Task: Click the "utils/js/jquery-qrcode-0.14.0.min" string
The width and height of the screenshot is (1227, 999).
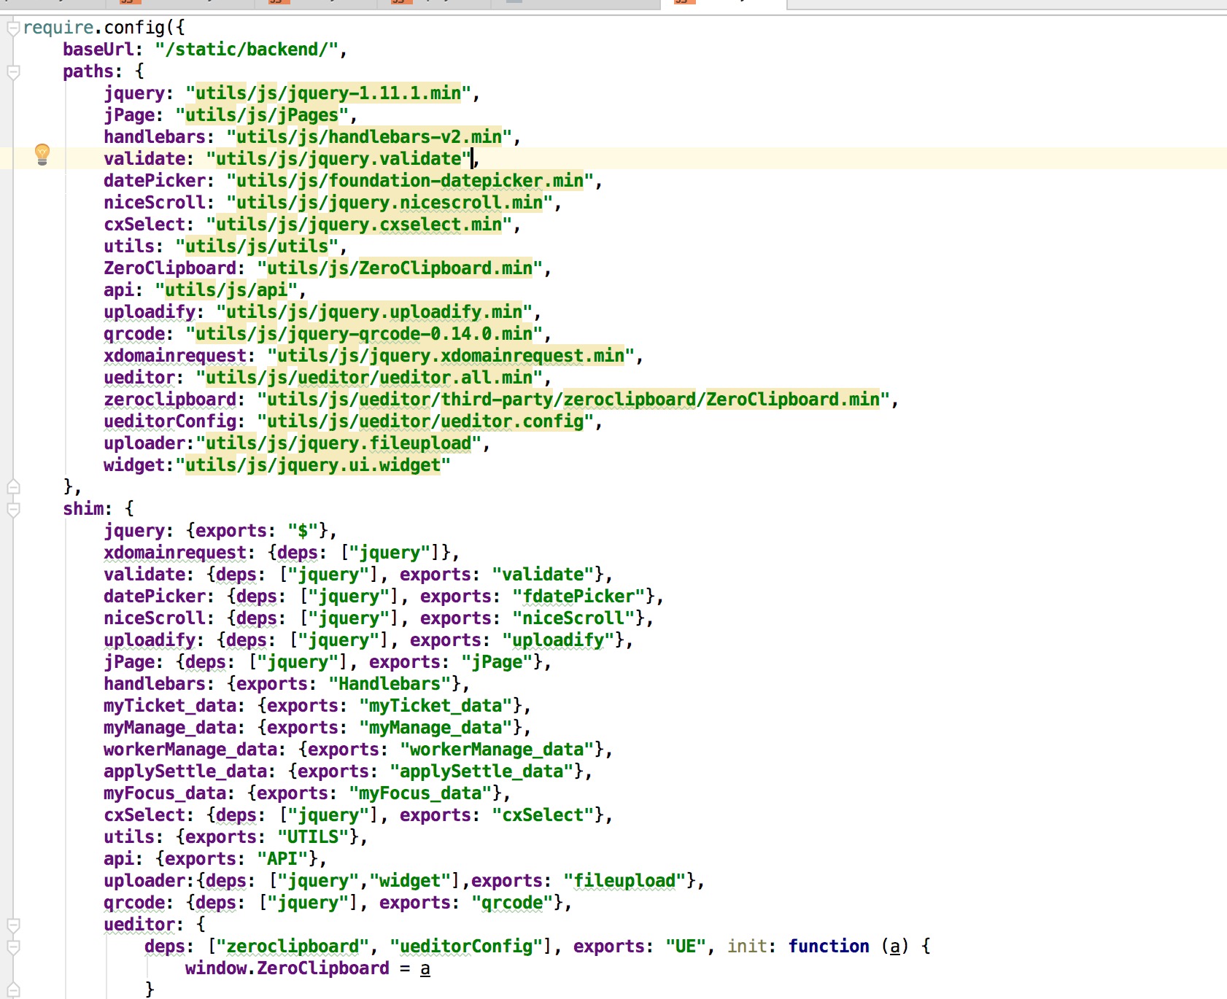Action: coord(363,334)
